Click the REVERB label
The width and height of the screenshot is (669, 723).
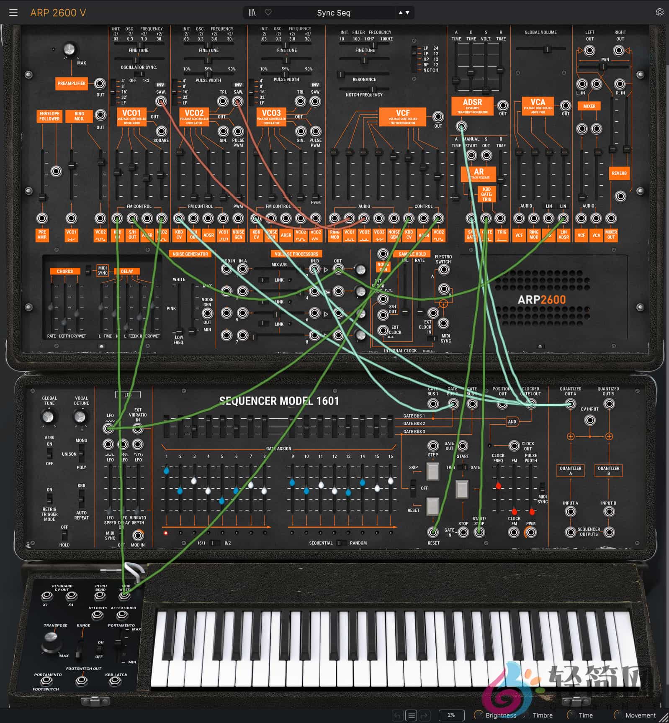pyautogui.click(x=619, y=173)
